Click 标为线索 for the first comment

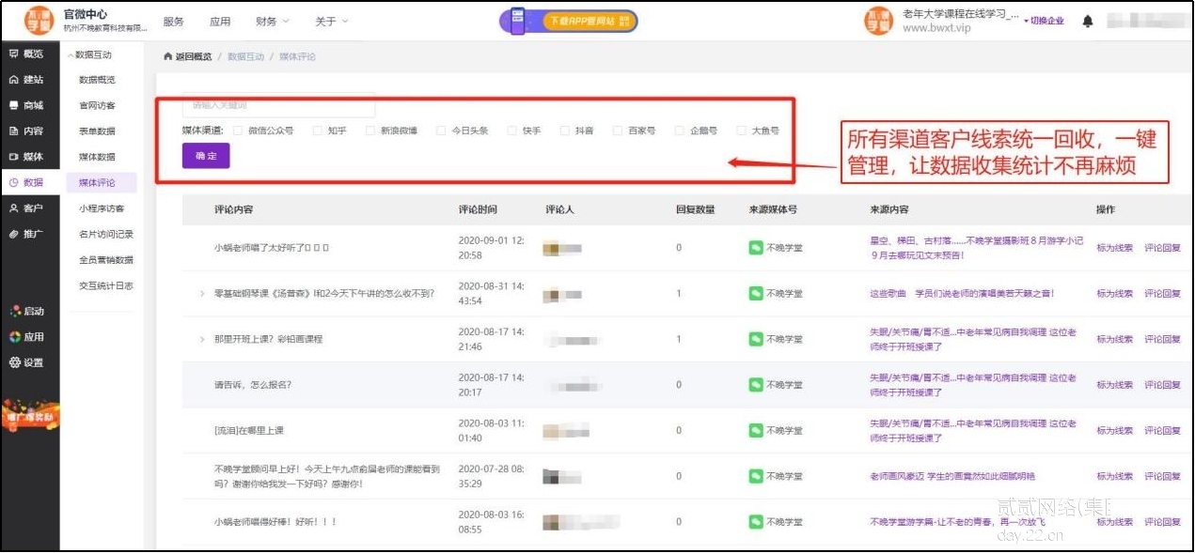(x=1114, y=248)
